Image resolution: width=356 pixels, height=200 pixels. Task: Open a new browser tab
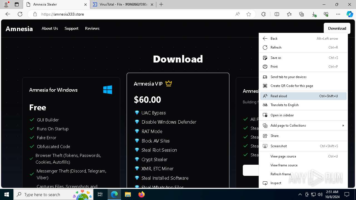pyautogui.click(x=161, y=4)
